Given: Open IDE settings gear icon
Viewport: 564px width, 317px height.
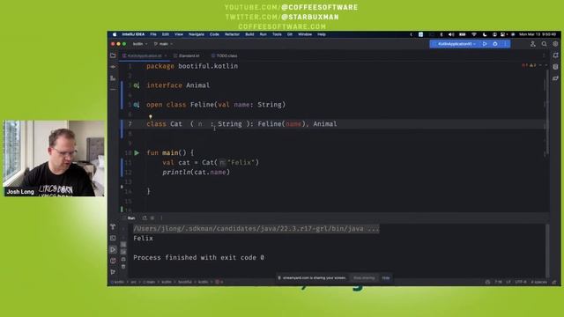Looking at the screenshot, I should click(x=555, y=44).
